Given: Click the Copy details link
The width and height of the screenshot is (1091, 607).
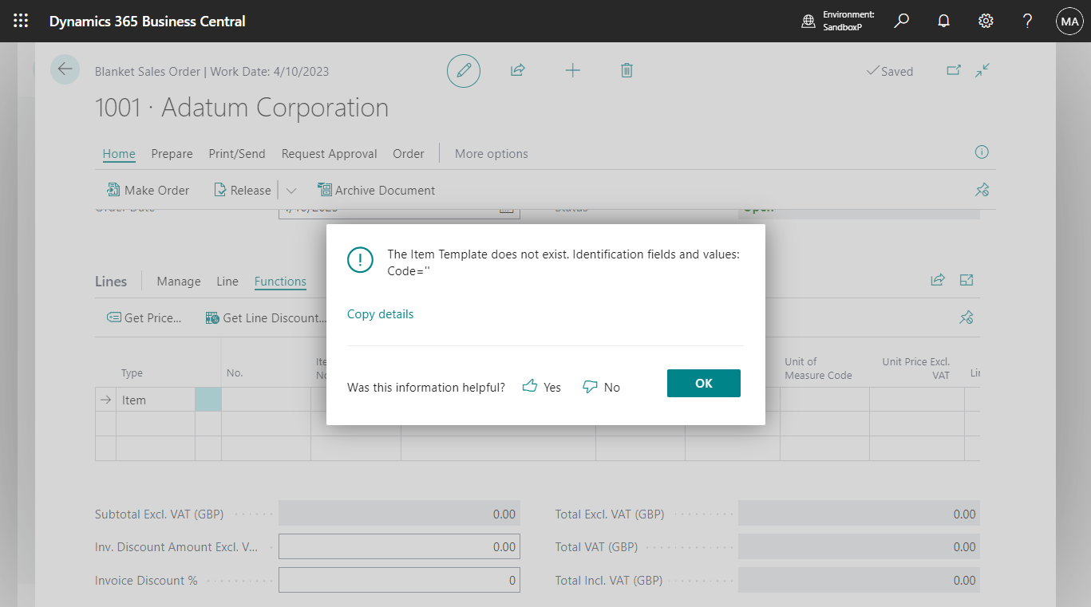Looking at the screenshot, I should (380, 314).
